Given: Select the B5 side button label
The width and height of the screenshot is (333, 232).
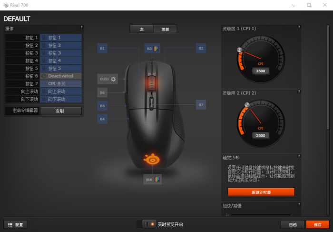Looking at the screenshot, I should pos(102,106).
